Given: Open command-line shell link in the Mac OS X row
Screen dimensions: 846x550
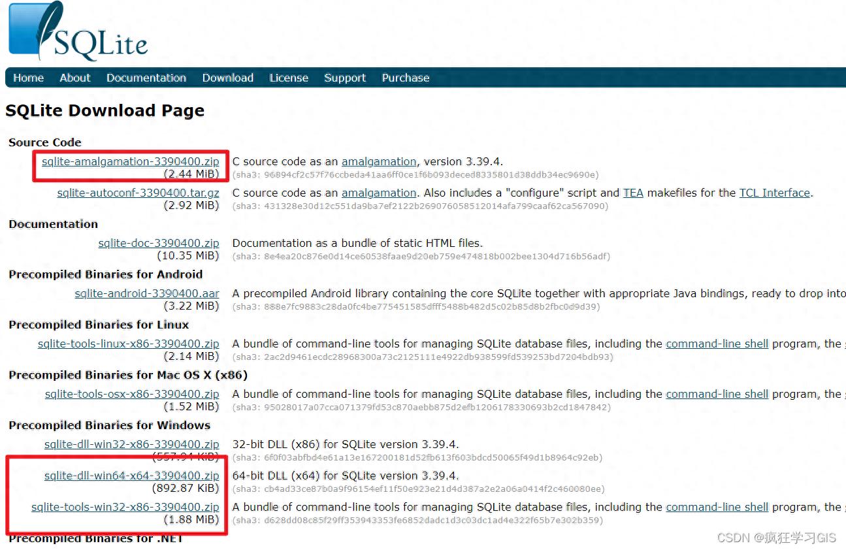Looking at the screenshot, I should pos(717,394).
